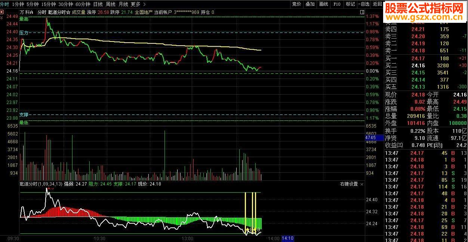Click the 压力 pressure line label
Image resolution: width=468 pixels, height=242 pixels.
(24, 33)
